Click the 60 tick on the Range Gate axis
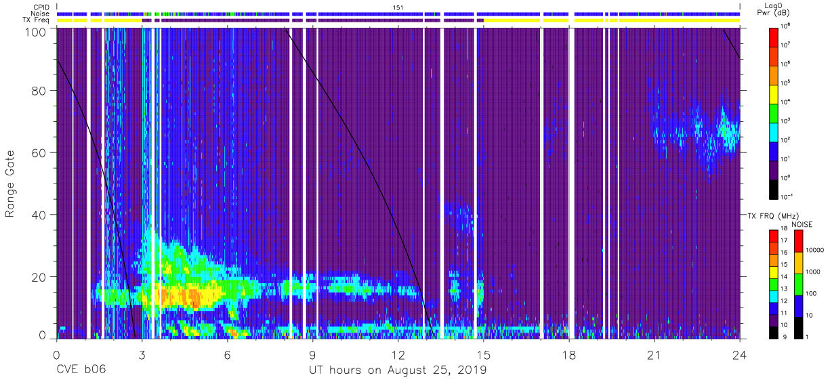This screenshot has height=384, width=832. (39, 153)
